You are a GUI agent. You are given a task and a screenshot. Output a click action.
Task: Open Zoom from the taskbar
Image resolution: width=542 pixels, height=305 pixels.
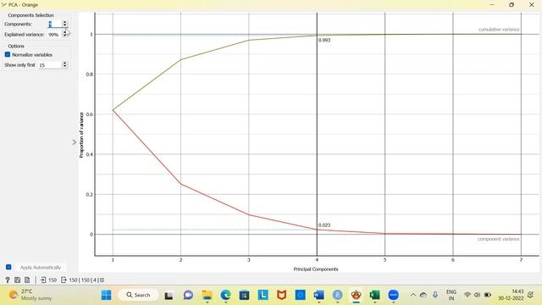coord(393,295)
